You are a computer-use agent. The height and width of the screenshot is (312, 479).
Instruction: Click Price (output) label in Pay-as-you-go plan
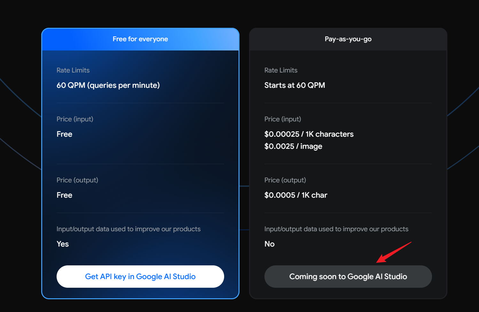click(285, 180)
